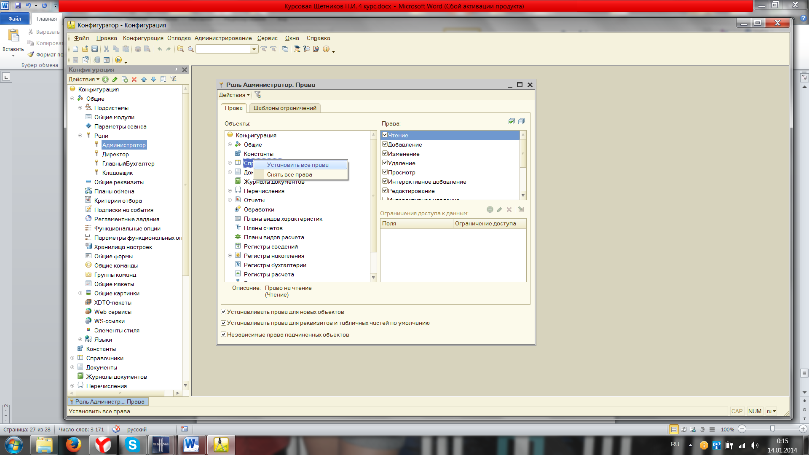The image size is (809, 455).
Task: Choose Установить все права in the context menu
Action: tap(297, 165)
